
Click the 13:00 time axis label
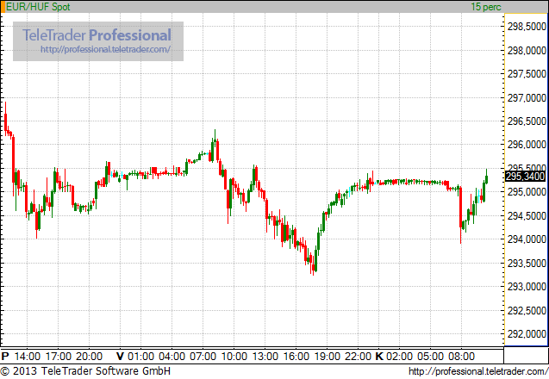point(265,357)
